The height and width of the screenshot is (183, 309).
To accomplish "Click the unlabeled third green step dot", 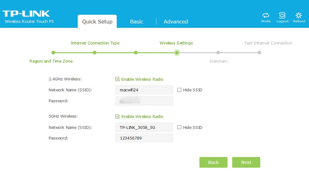I will [x=136, y=53].
